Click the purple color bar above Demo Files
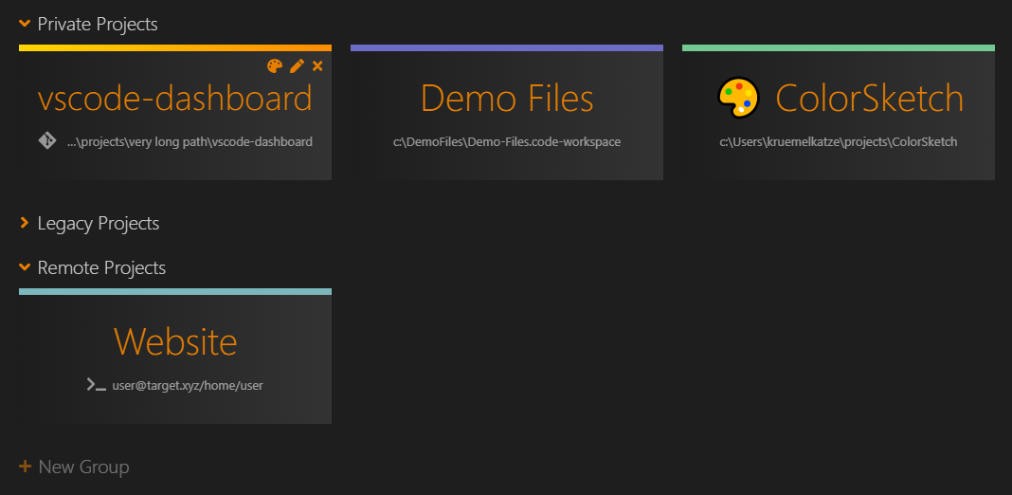Screen dimensions: 1012x495 (x=507, y=47)
